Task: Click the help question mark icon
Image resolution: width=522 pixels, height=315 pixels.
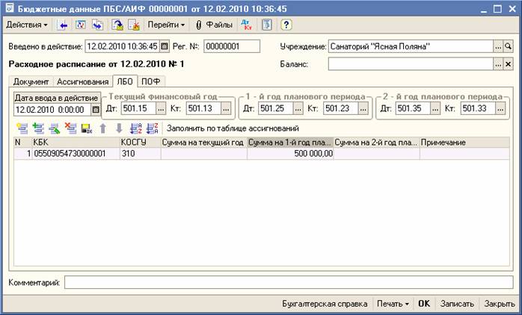Action: click(286, 25)
